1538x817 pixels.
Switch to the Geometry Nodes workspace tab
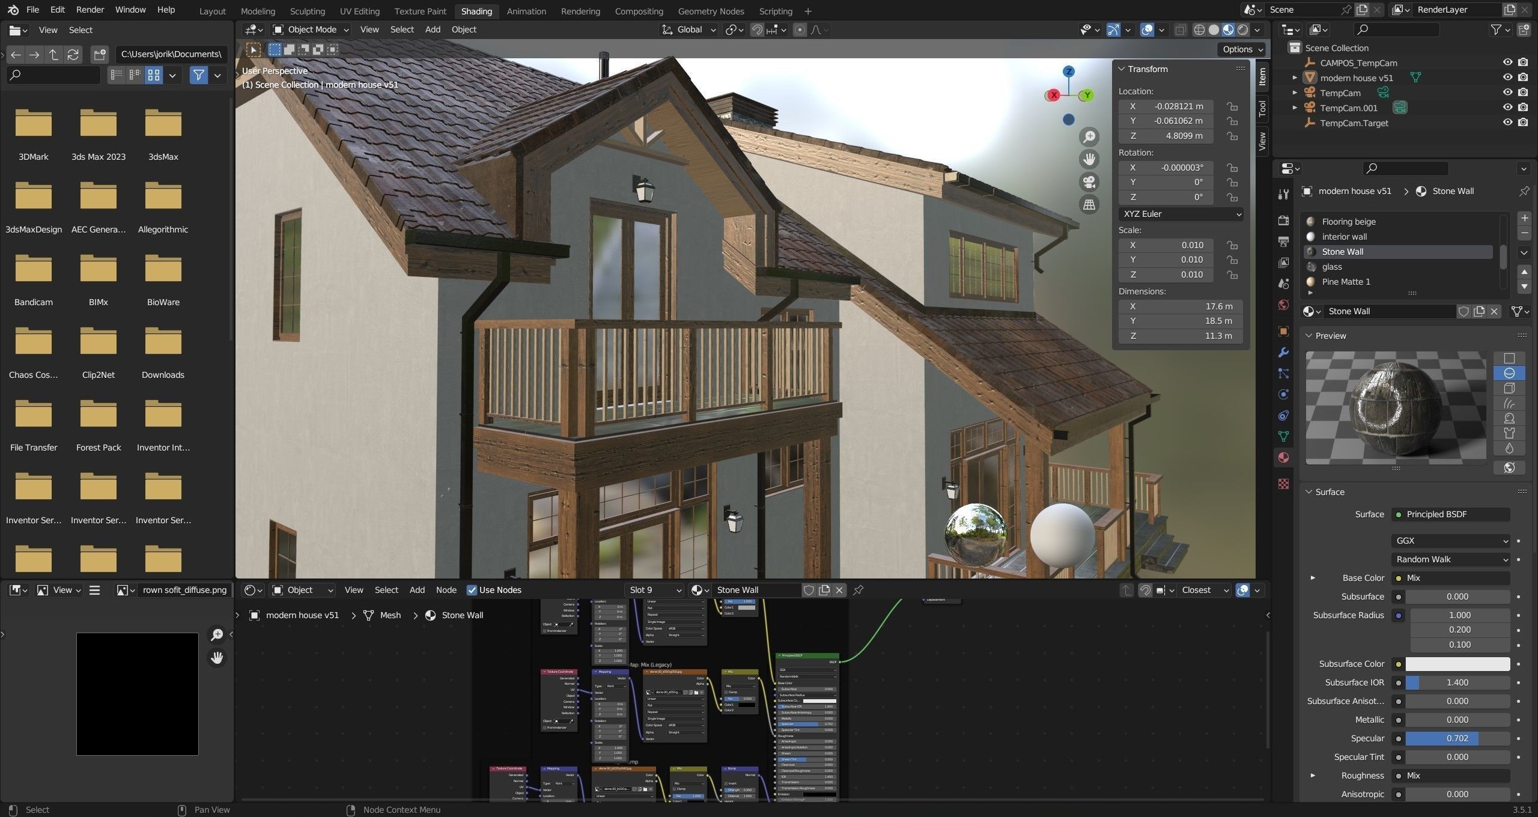(710, 11)
